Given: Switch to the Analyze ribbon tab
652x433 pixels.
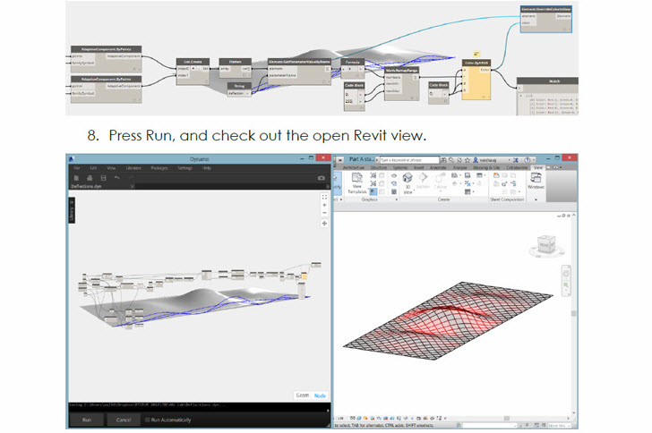Looking at the screenshot, I should pyautogui.click(x=460, y=167).
